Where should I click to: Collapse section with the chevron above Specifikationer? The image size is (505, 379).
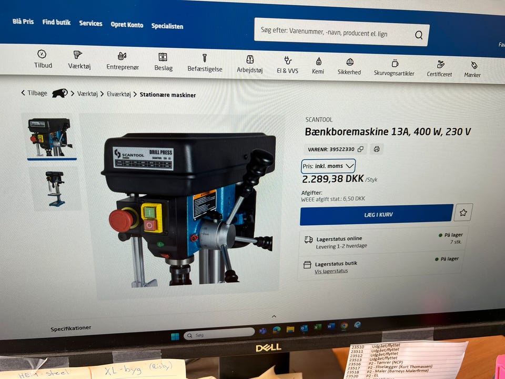point(274,316)
